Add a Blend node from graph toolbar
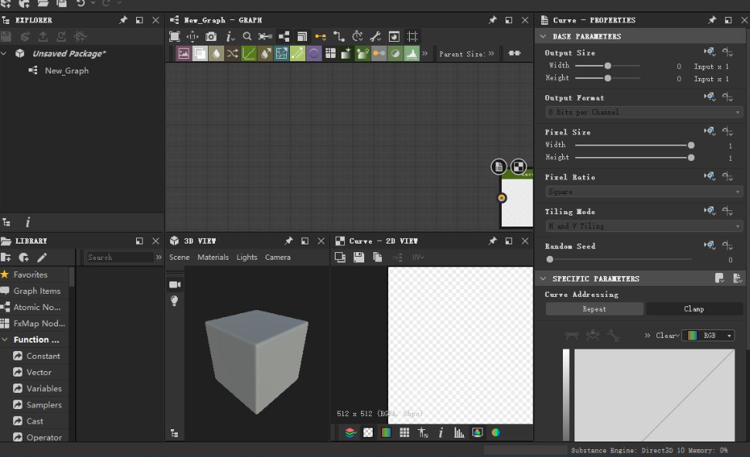The image size is (750, 457). [x=199, y=53]
